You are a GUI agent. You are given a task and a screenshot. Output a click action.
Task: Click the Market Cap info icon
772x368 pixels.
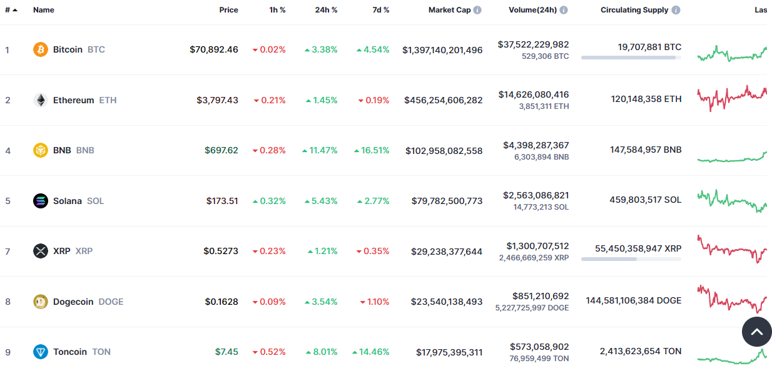(x=477, y=10)
